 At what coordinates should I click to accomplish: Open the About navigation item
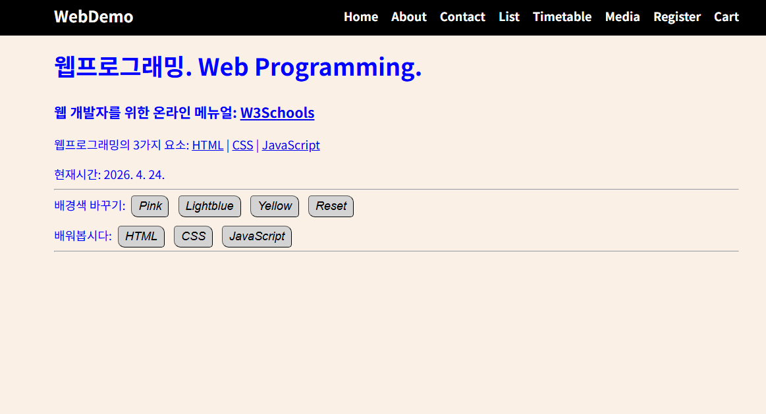[408, 16]
